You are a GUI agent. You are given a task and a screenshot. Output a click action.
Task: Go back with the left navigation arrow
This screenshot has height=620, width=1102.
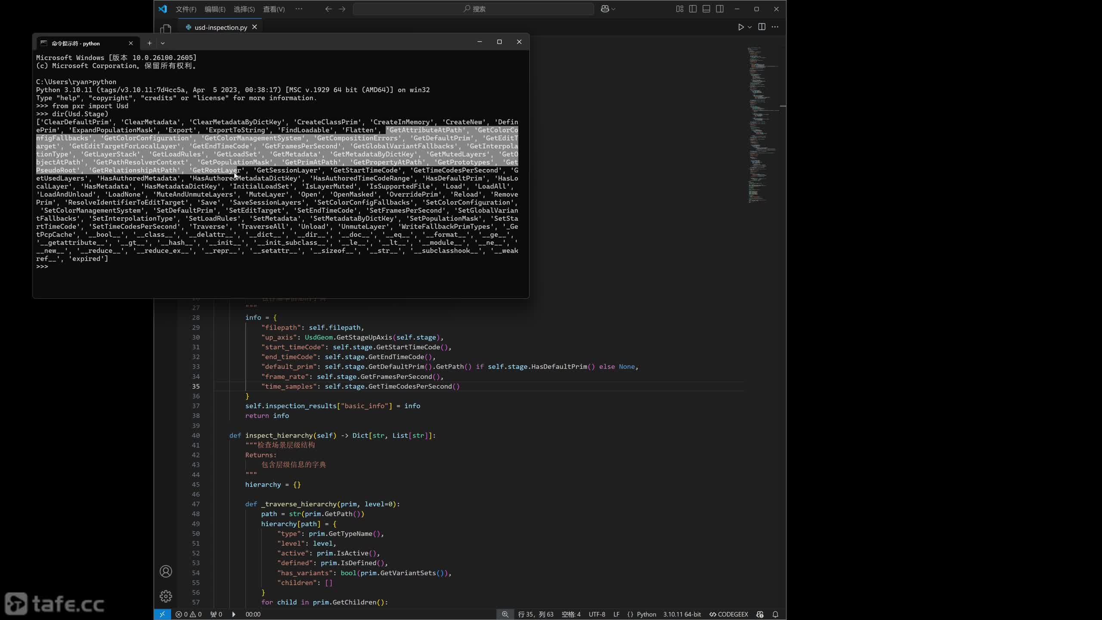click(x=328, y=9)
